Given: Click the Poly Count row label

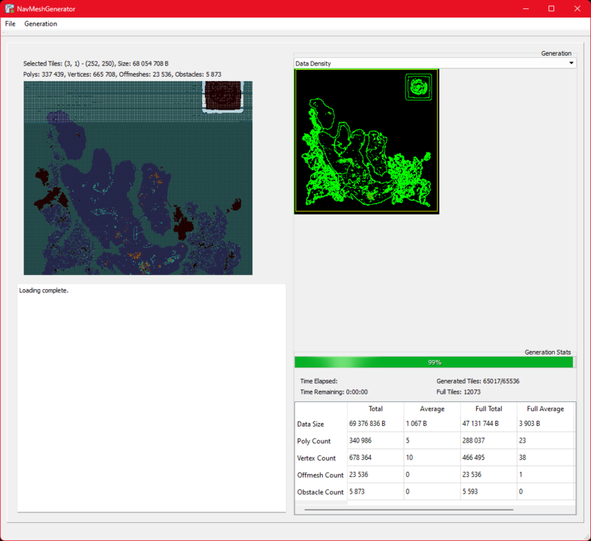Looking at the screenshot, I should tap(314, 441).
